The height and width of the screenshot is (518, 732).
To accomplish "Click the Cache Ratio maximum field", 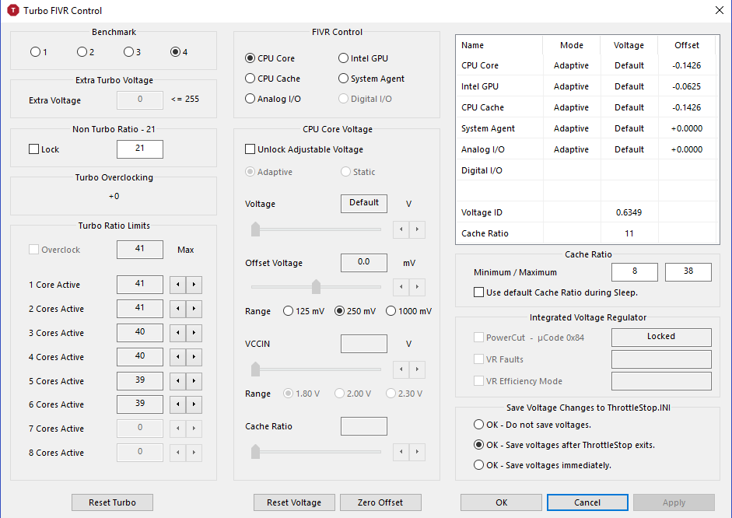I will pos(688,272).
